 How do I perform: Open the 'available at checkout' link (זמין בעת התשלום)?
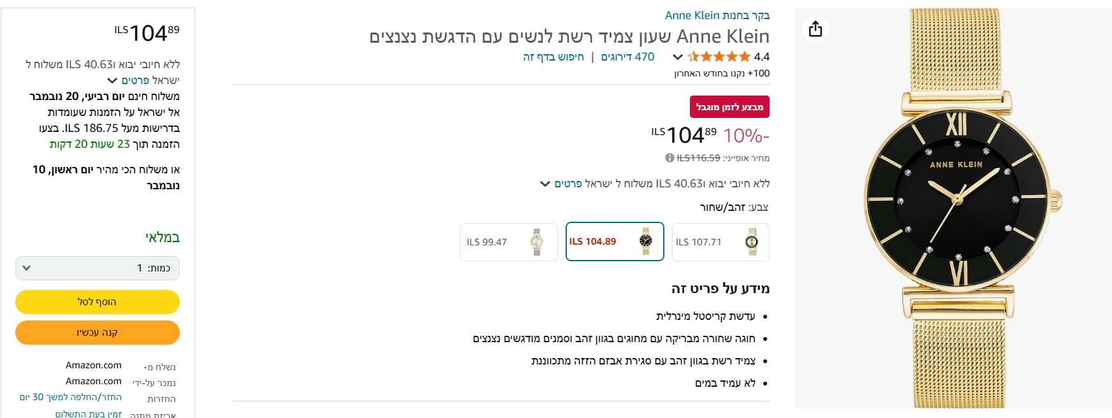point(88,414)
